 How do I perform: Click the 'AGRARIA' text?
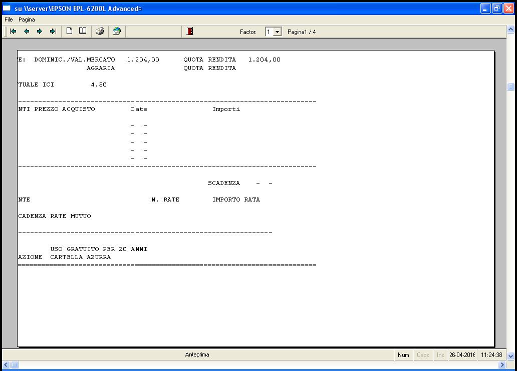pyautogui.click(x=101, y=68)
